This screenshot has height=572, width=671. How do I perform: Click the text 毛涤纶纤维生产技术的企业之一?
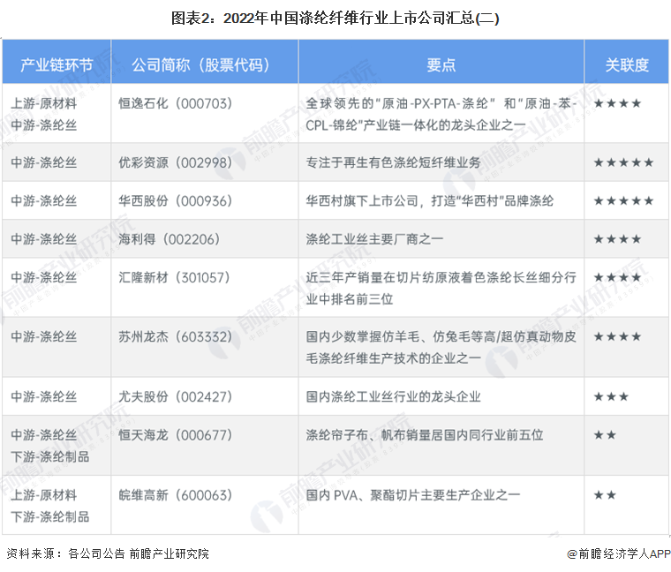coord(393,358)
